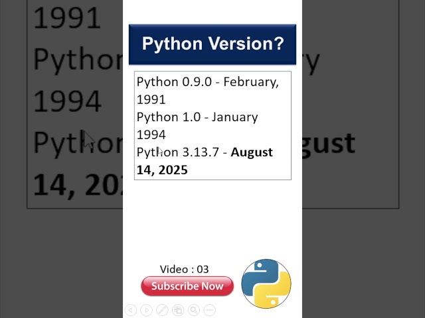Image resolution: width=425 pixels, height=318 pixels.
Task: Go to previous slide using slideshow arrow
Action: [131, 310]
